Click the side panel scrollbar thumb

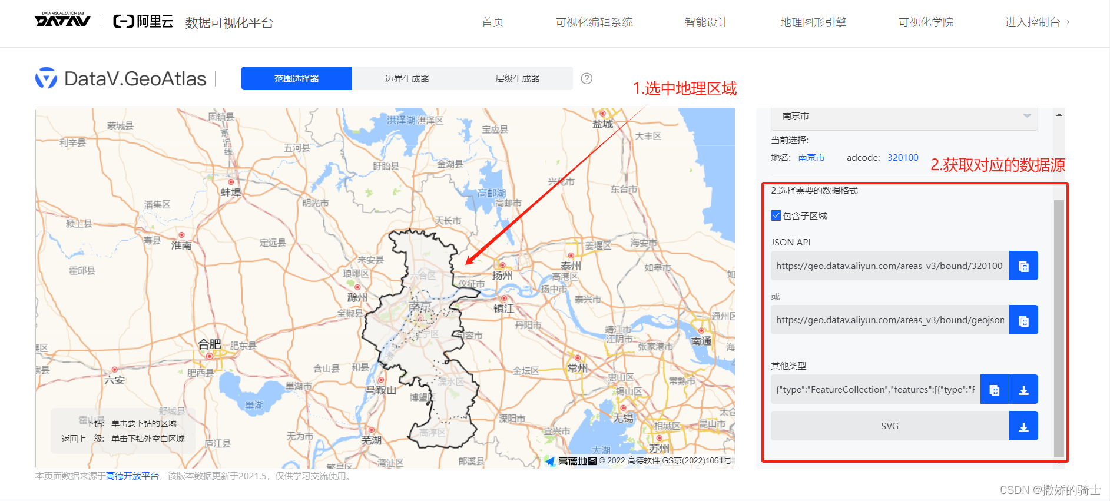click(1059, 329)
